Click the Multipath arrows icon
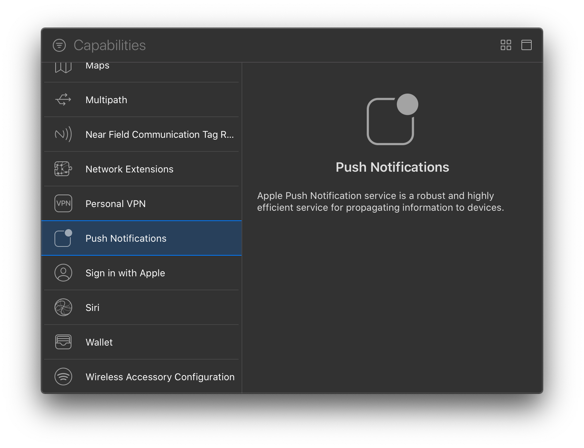This screenshot has height=448, width=584. (x=63, y=100)
